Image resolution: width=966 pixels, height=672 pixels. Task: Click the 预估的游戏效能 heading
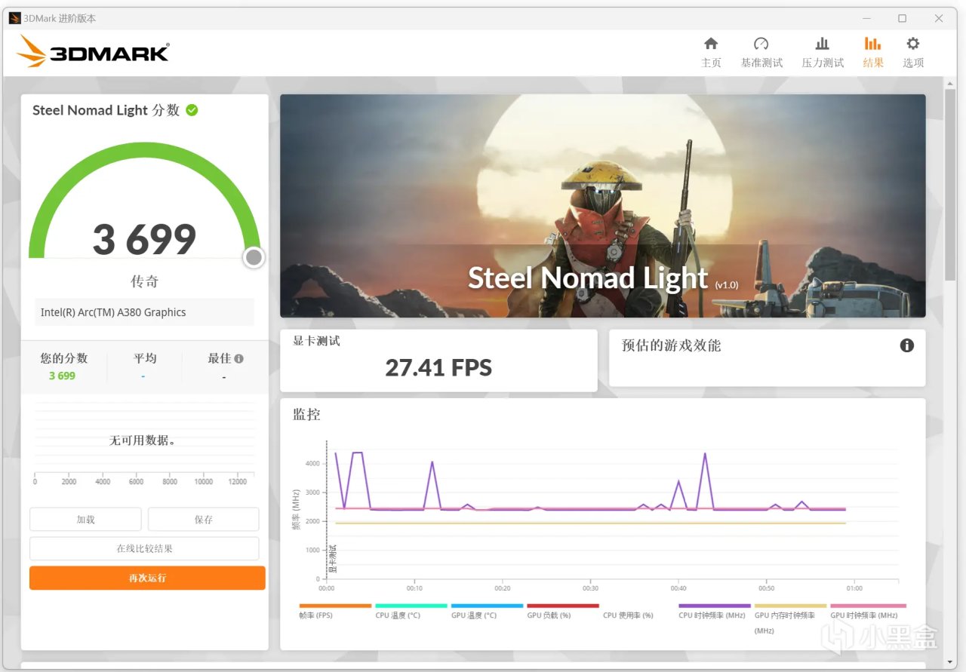[x=672, y=345]
